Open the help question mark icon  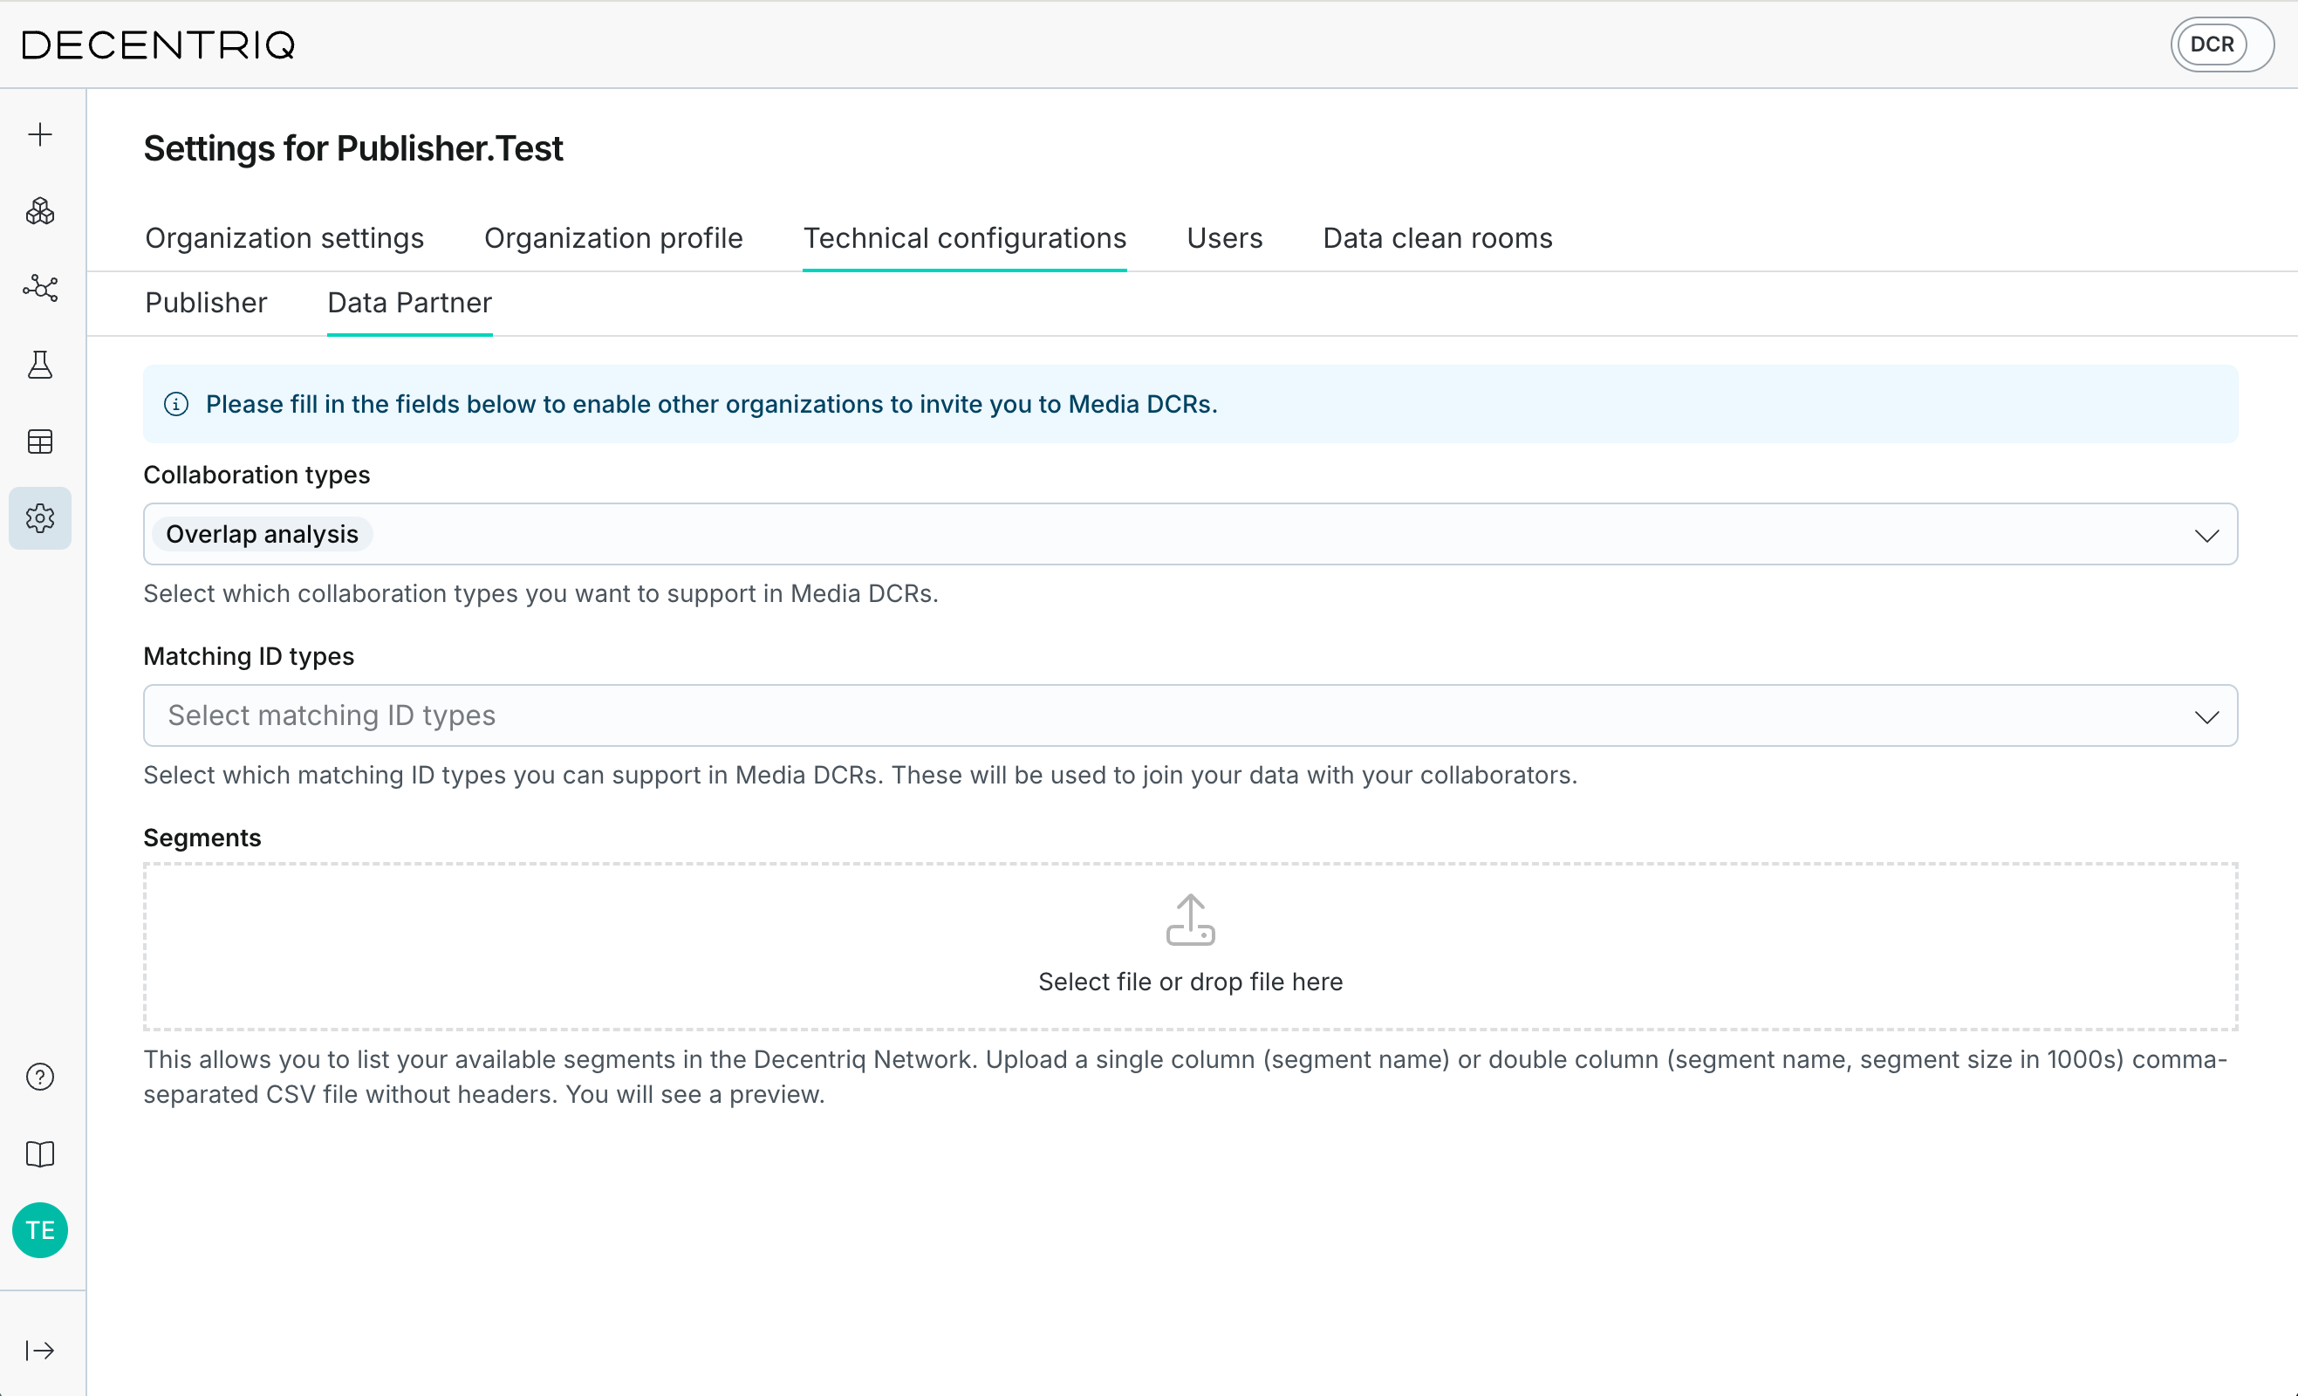coord(40,1077)
